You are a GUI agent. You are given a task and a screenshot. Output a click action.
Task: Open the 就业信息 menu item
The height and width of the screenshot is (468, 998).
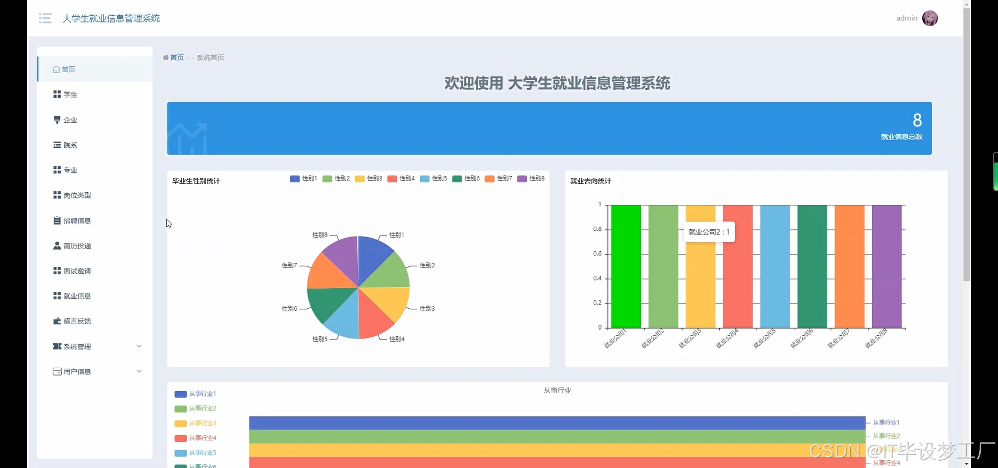pos(95,296)
